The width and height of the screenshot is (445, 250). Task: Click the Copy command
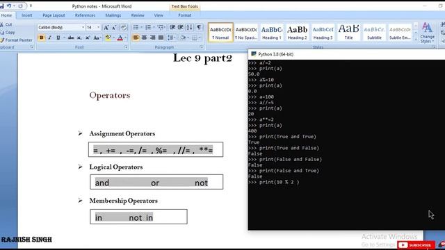[x=8, y=33]
